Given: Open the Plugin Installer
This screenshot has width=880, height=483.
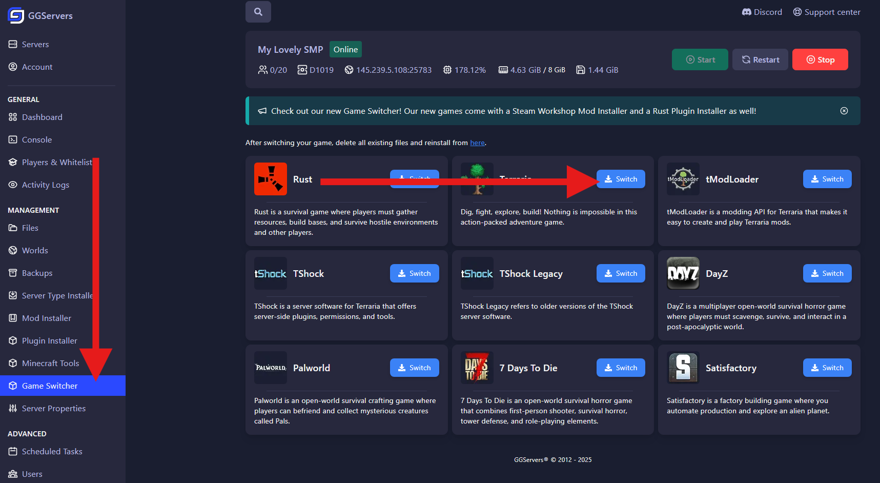Looking at the screenshot, I should pos(49,340).
